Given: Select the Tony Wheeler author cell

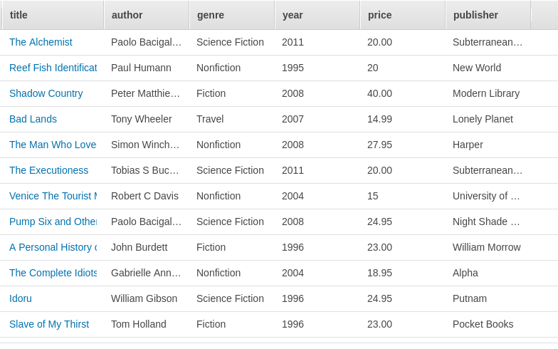Looking at the screenshot, I should point(141,119).
